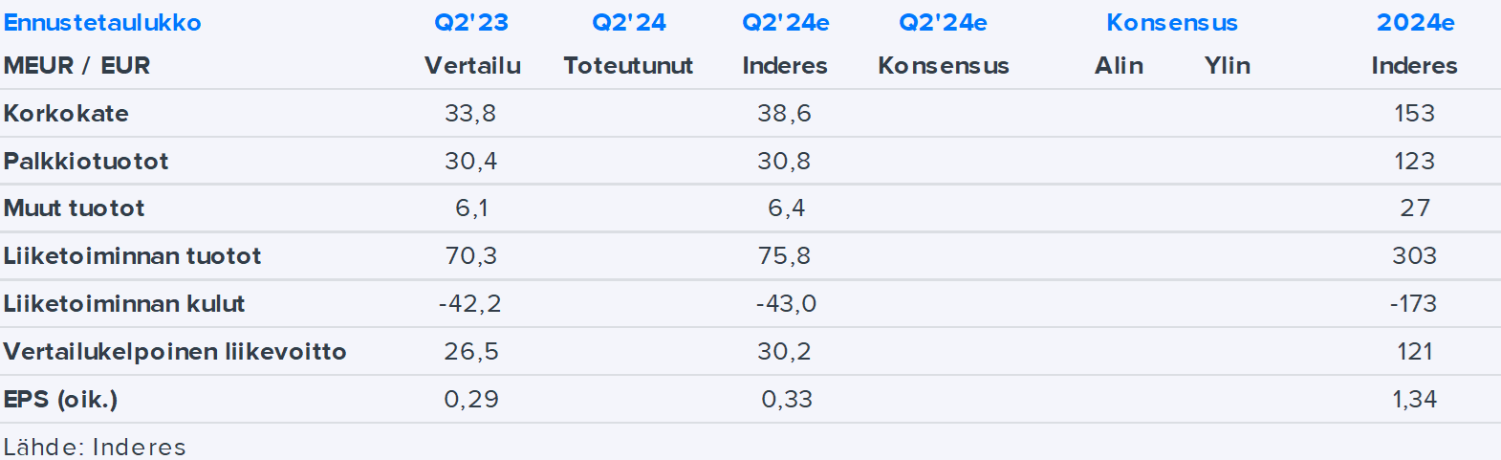The width and height of the screenshot is (1501, 460).
Task: Click the Ylin consensus subheader
Action: (x=1227, y=66)
